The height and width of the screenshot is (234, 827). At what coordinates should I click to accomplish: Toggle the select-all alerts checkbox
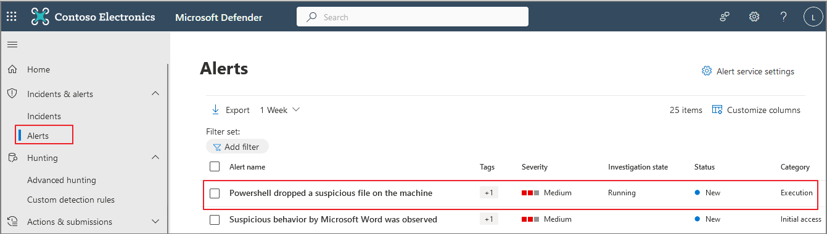click(215, 166)
